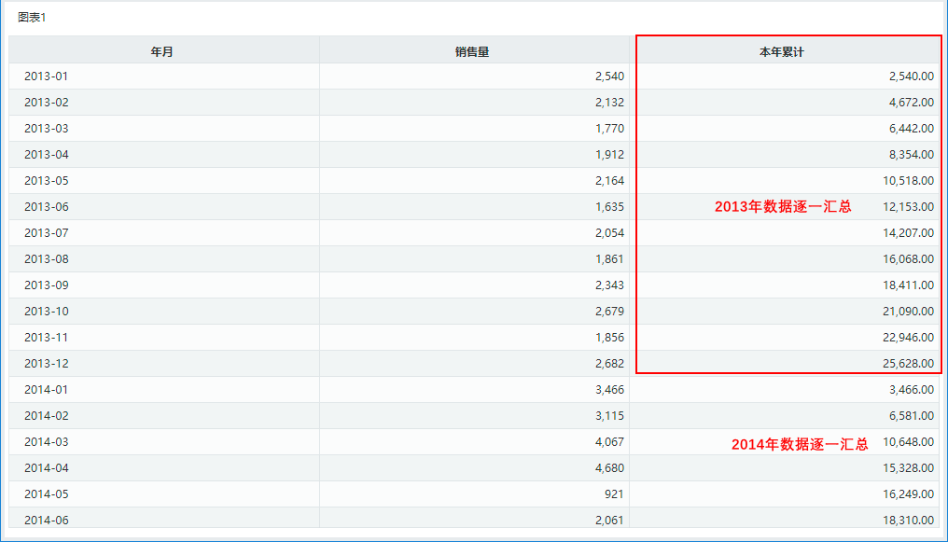Click sales value 2,164
The image size is (948, 542).
[x=609, y=180]
